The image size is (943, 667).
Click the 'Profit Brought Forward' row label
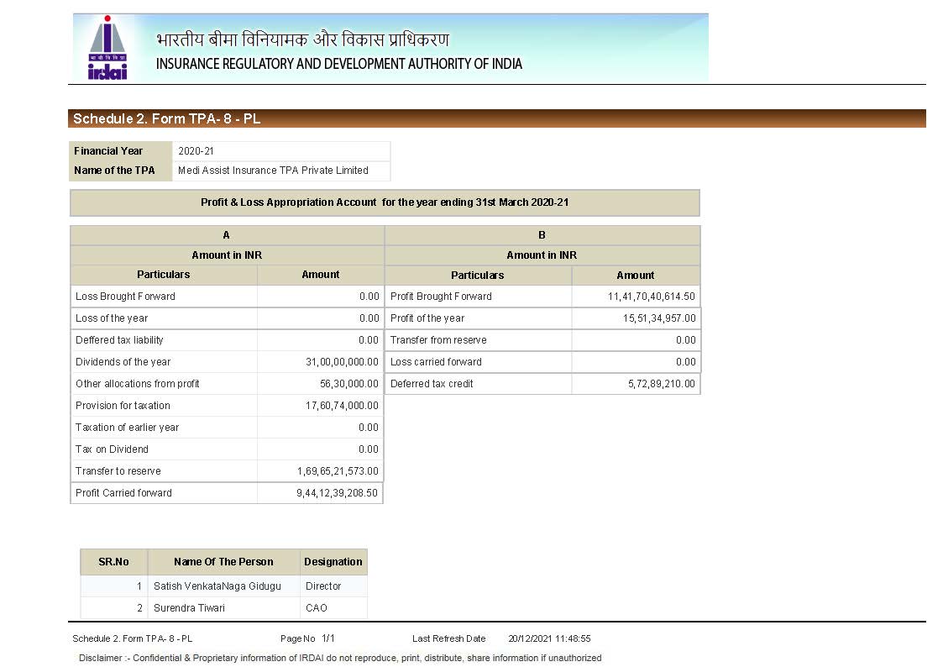(x=441, y=297)
